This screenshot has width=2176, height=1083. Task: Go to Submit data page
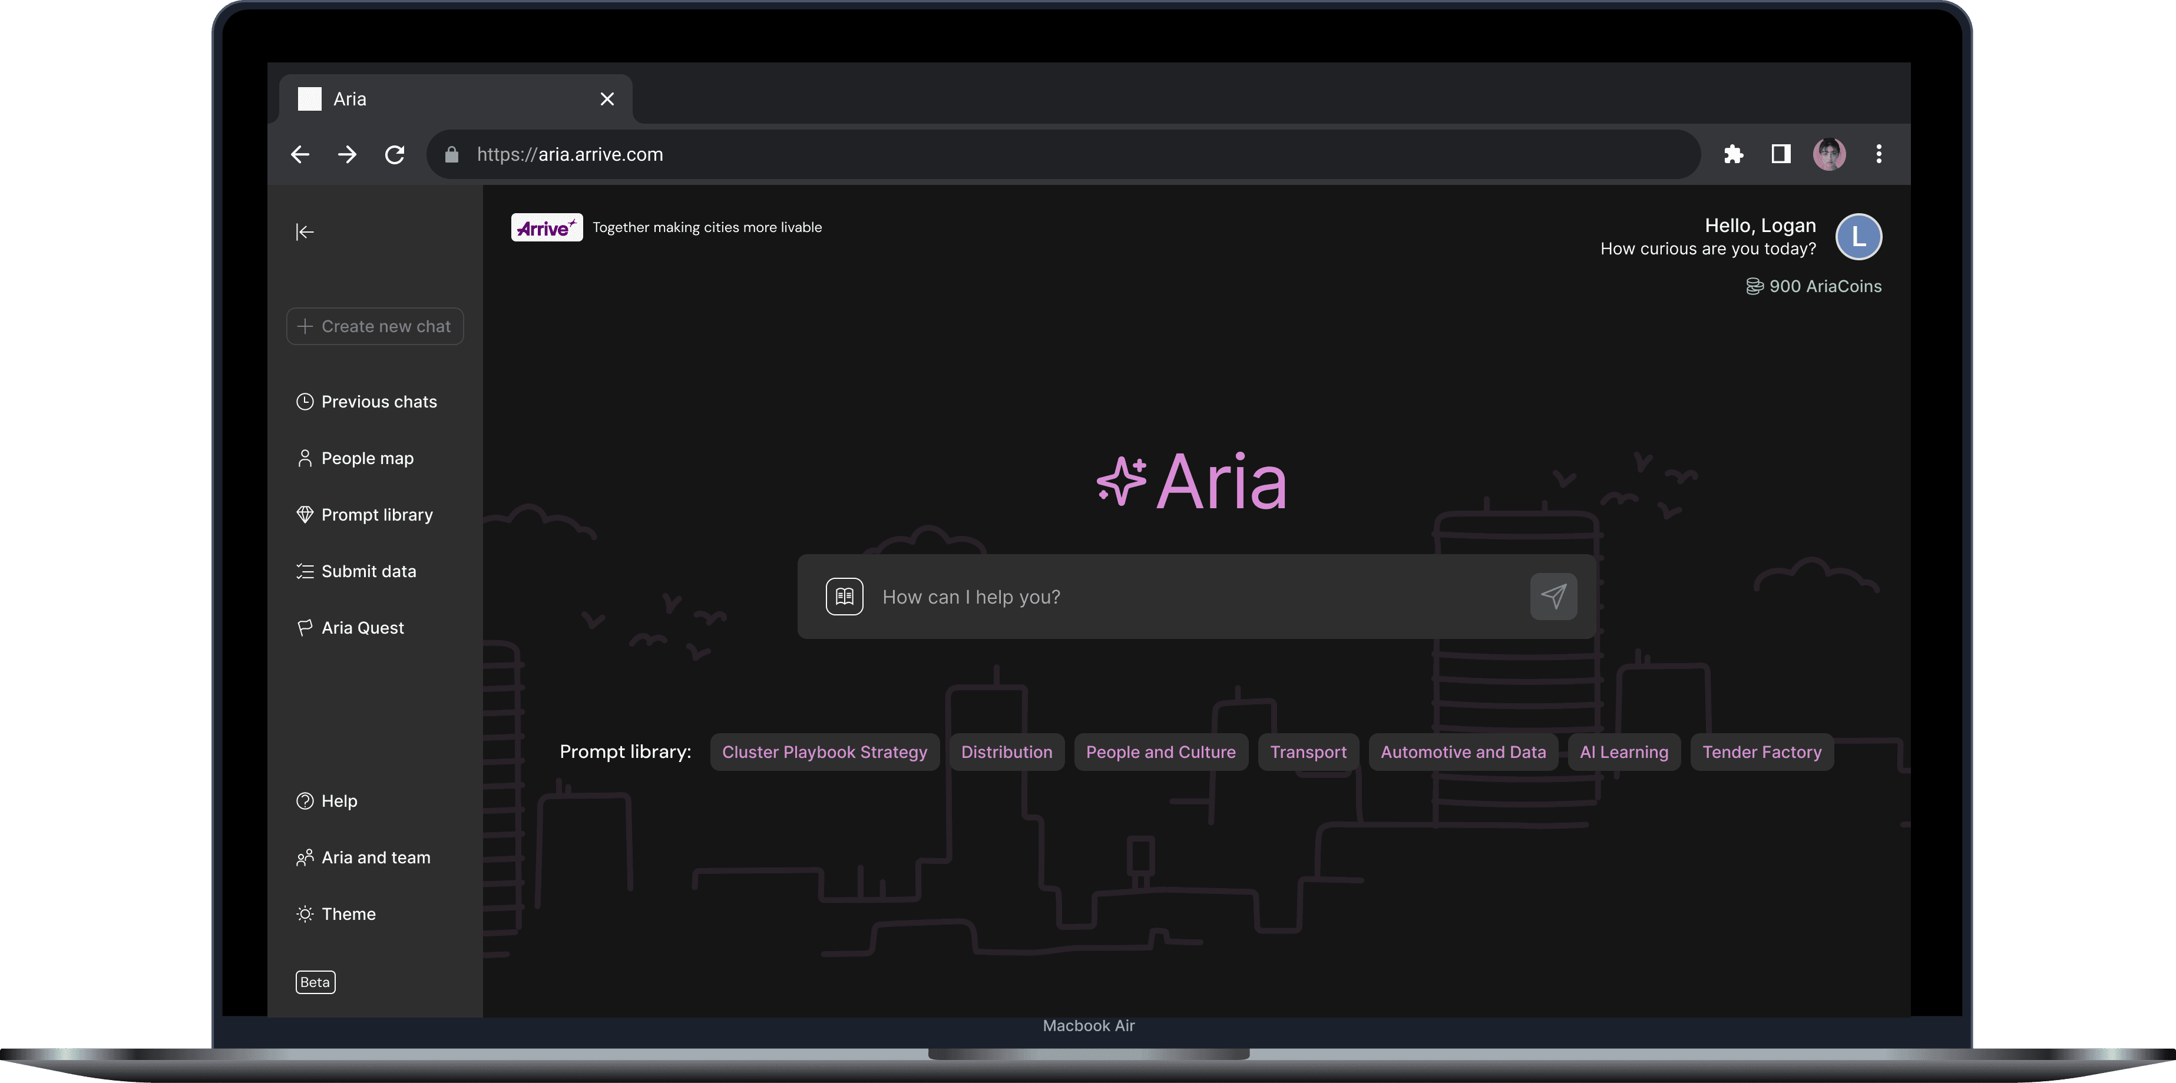click(368, 572)
